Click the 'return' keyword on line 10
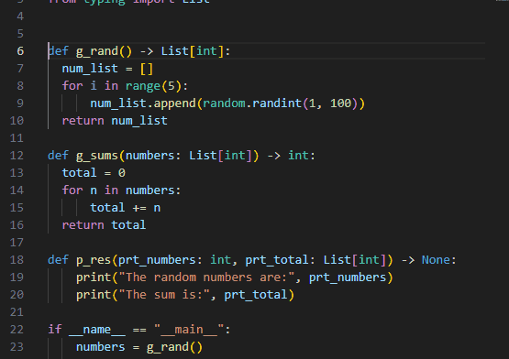This screenshot has width=509, height=359. tap(83, 121)
